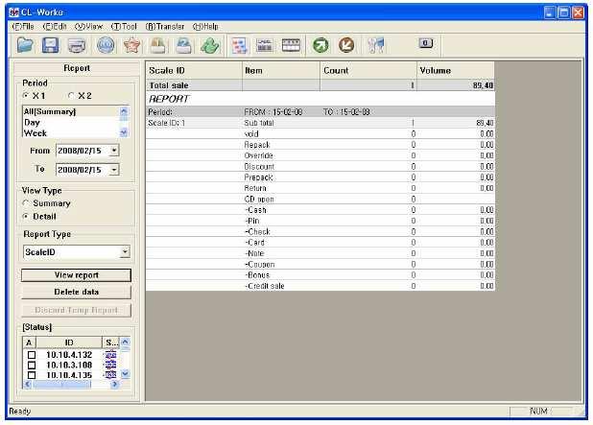Open file with the folder icon

[x=25, y=45]
